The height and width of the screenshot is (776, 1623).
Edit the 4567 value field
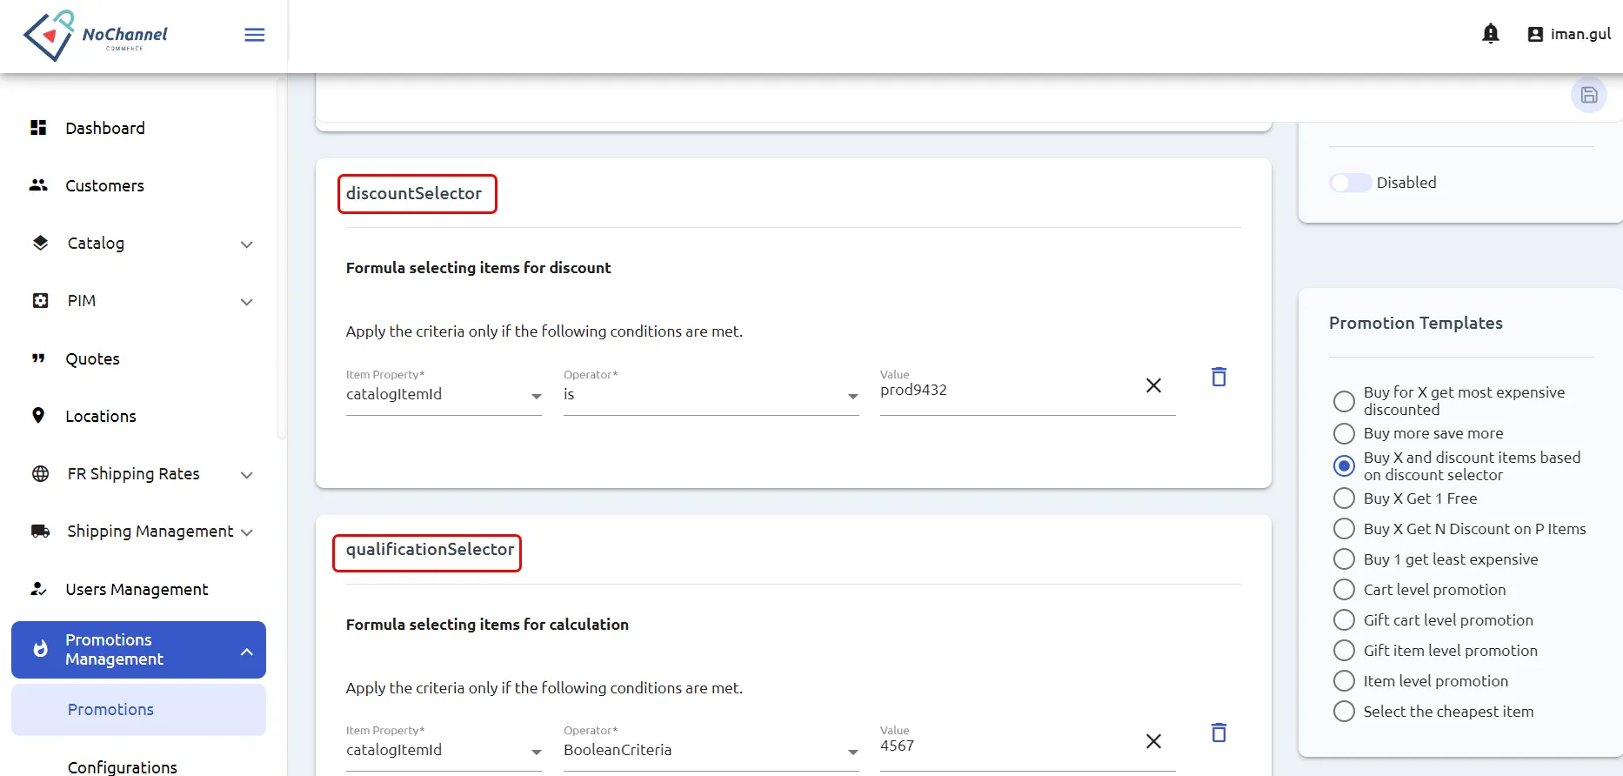tap(1009, 746)
